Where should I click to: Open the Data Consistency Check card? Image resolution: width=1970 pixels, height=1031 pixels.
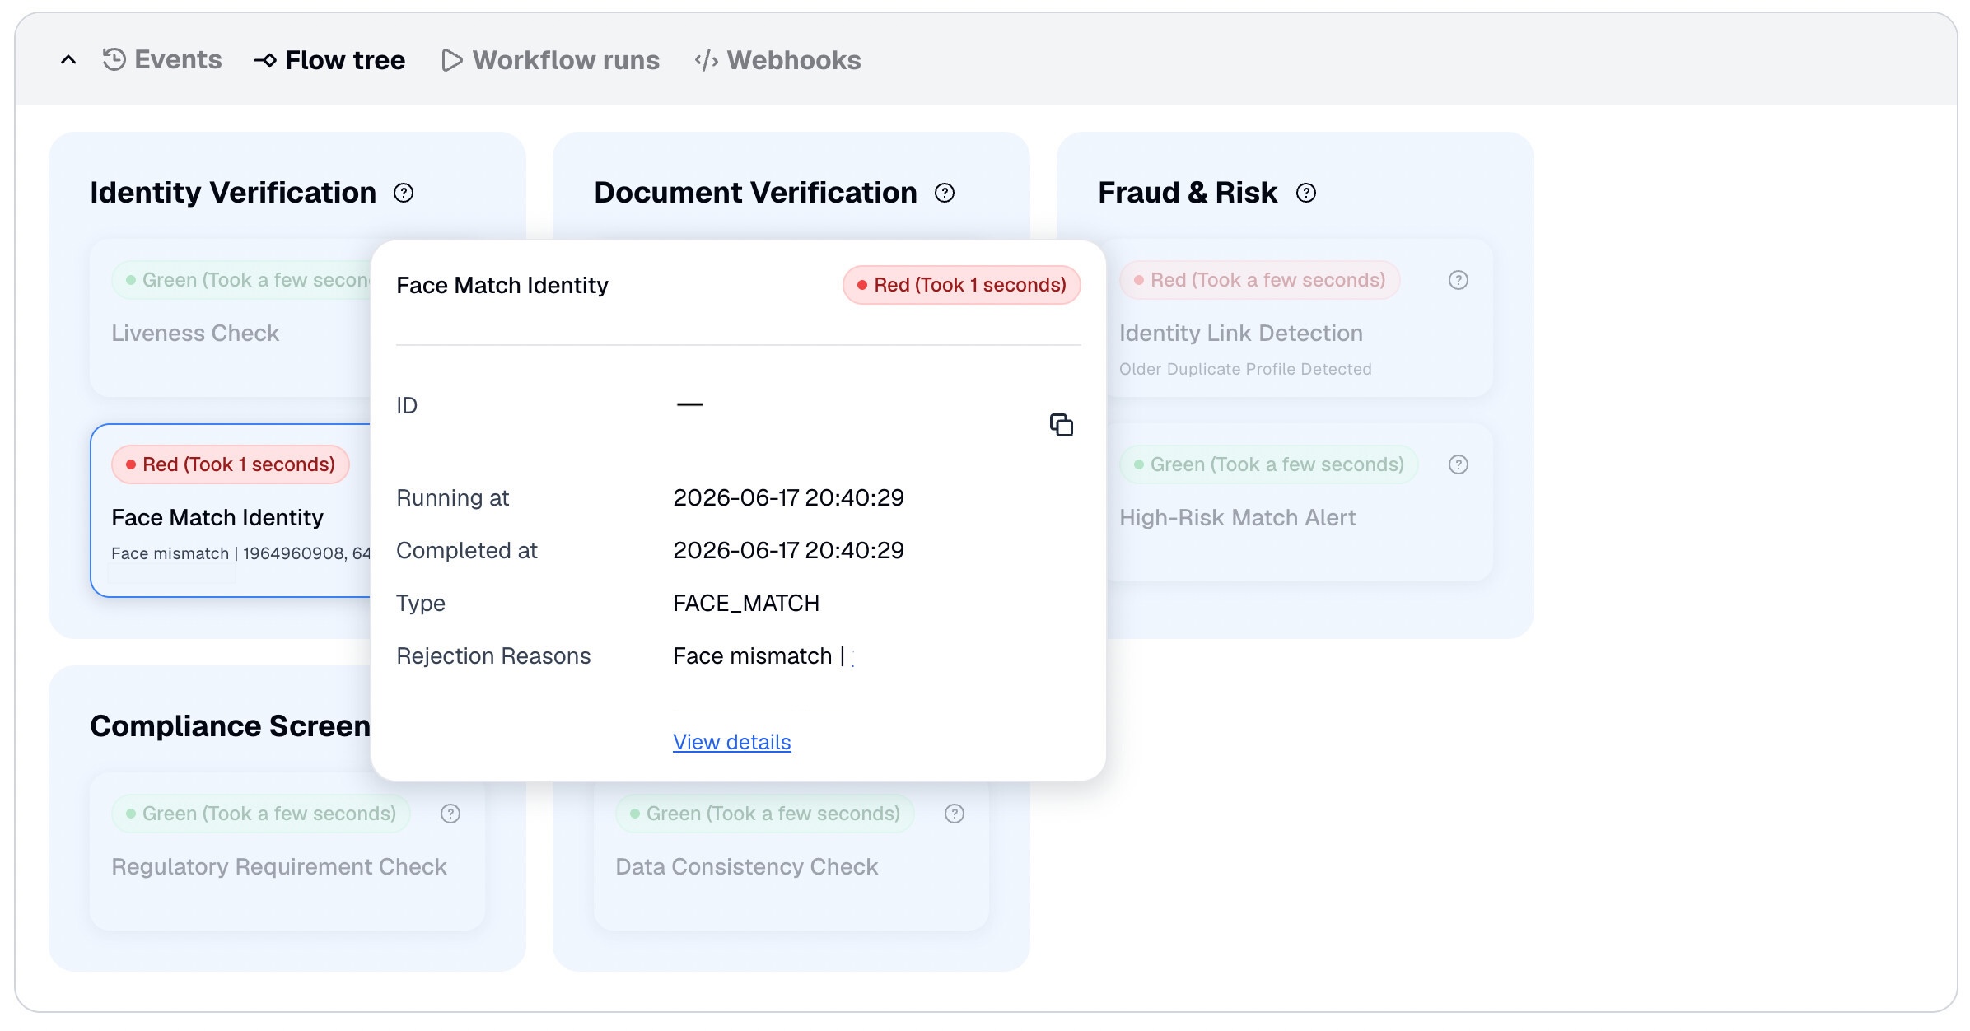(x=791, y=856)
